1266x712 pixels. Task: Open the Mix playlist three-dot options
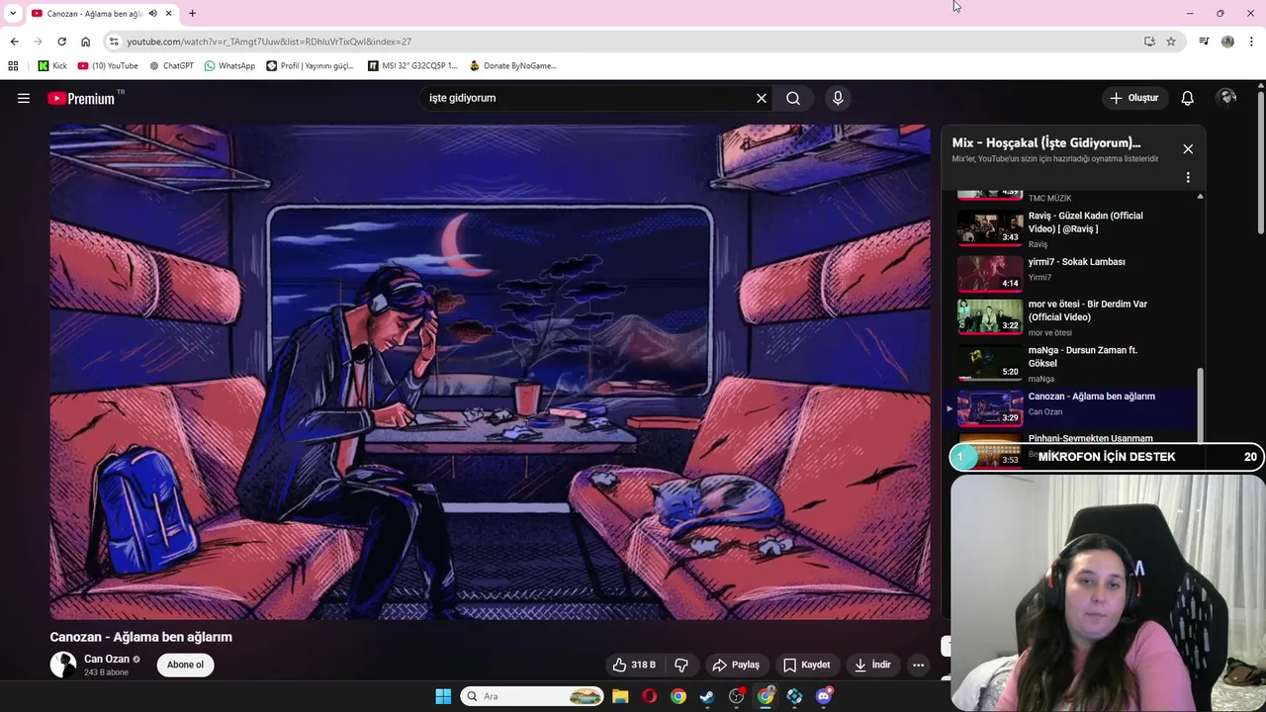pos(1188,178)
